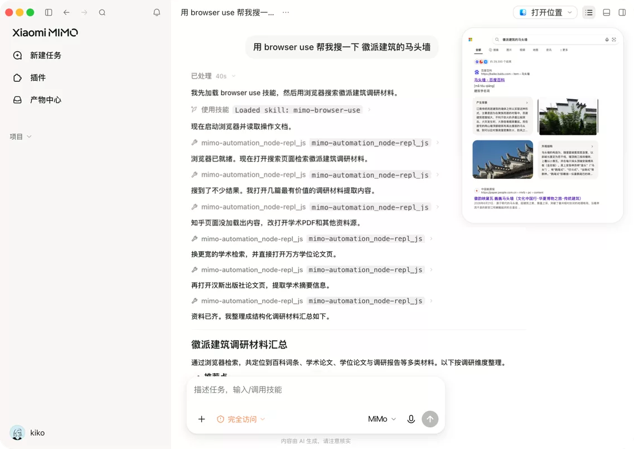Click the white wall with trees image
The image size is (634, 449).
(568, 116)
